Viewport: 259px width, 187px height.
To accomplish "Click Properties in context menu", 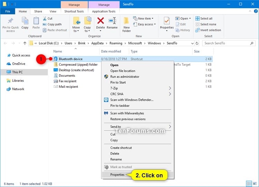I will pyautogui.click(x=117, y=175).
